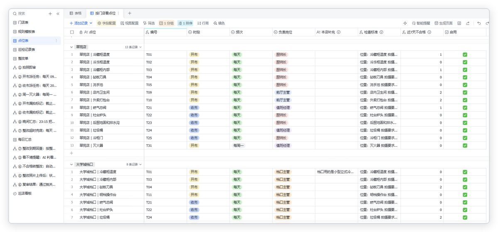
Task: Add a new view with the plus tab icon
Action: tap(129, 13)
